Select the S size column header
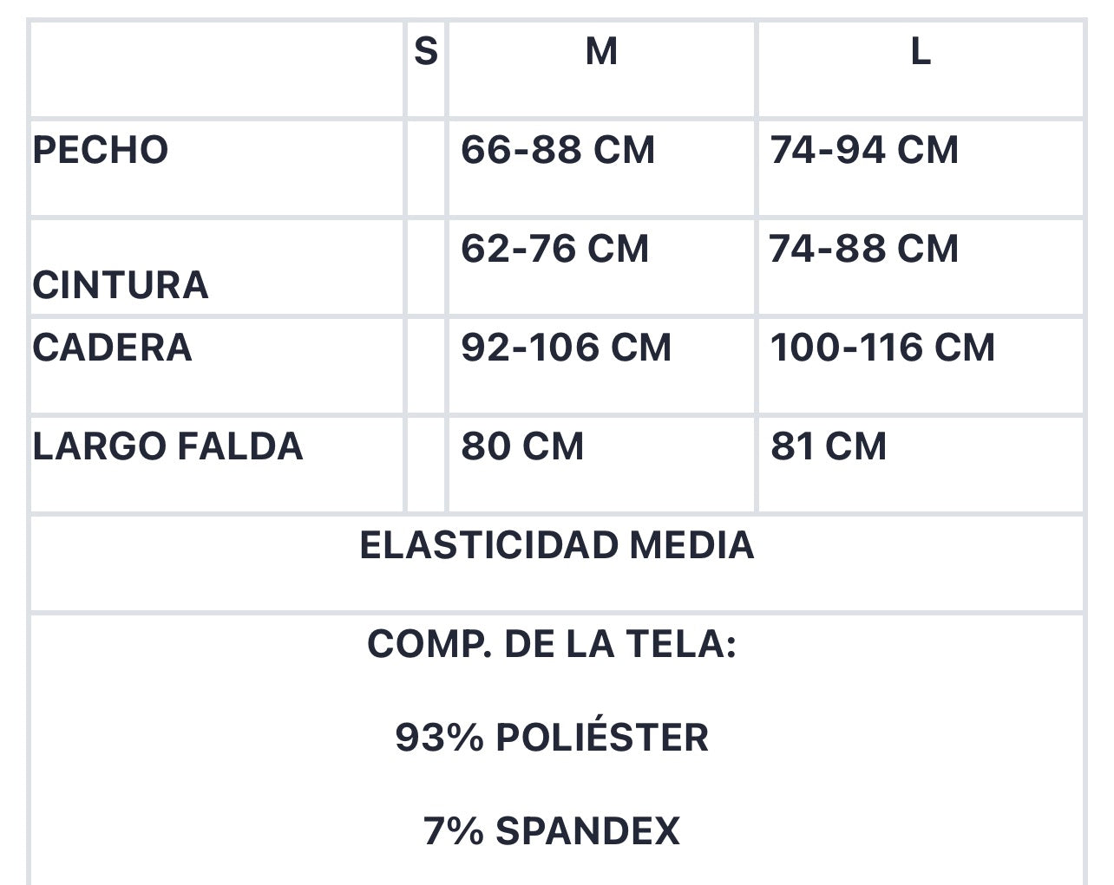The image size is (1114, 885). click(x=426, y=52)
